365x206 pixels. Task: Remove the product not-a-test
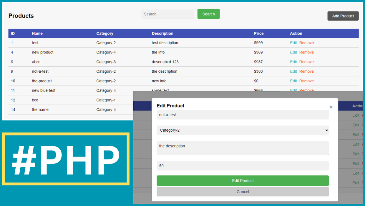coord(306,71)
